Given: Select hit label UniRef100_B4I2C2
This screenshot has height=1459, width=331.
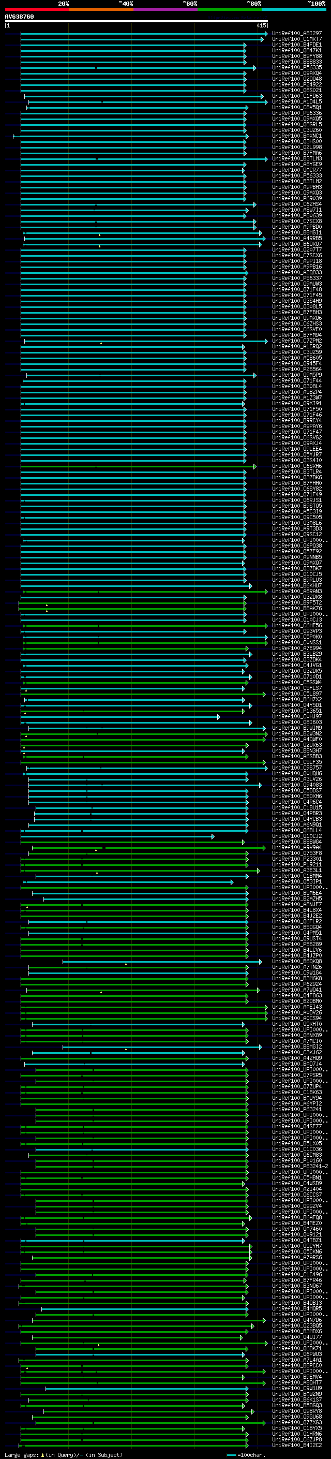Looking at the screenshot, I should coord(296,1445).
